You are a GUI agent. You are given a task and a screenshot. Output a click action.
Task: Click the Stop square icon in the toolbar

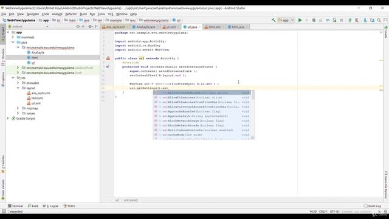pos(342,20)
